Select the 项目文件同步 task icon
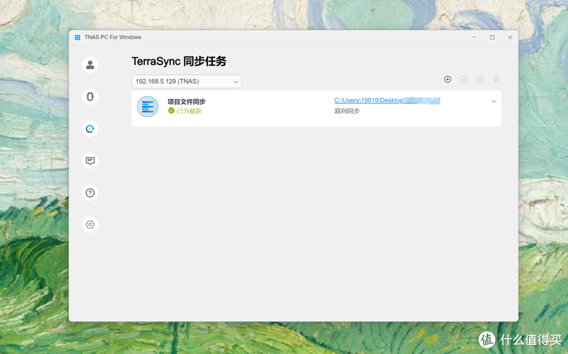 click(x=148, y=107)
